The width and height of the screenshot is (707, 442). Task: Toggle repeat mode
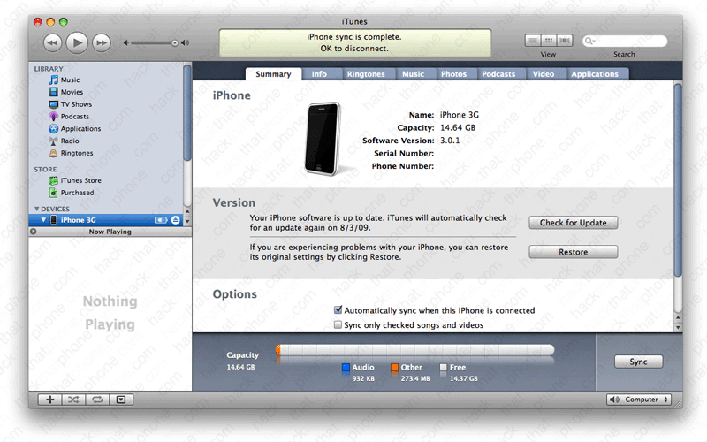click(97, 400)
